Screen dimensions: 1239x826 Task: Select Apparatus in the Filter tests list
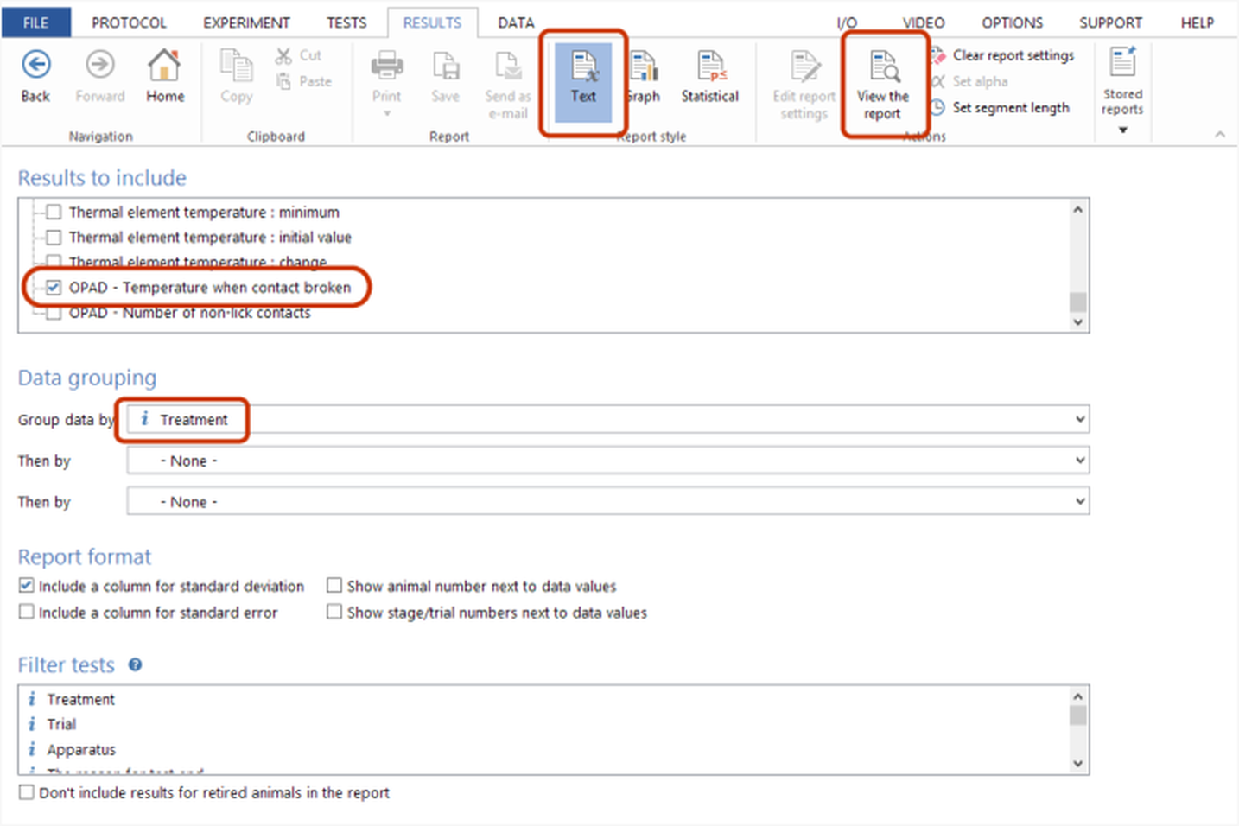[x=81, y=749]
